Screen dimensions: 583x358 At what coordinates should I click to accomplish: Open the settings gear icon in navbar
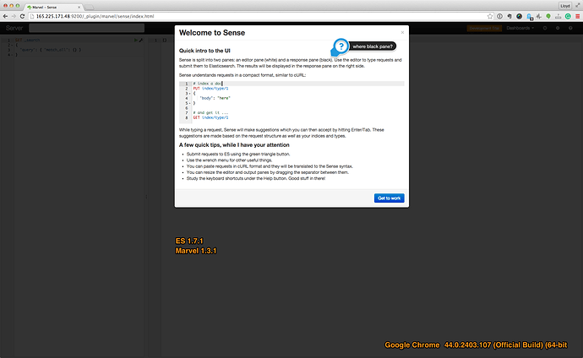(558, 28)
